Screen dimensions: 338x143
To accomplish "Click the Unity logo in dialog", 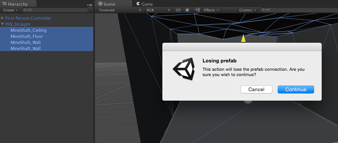I will 184,69.
